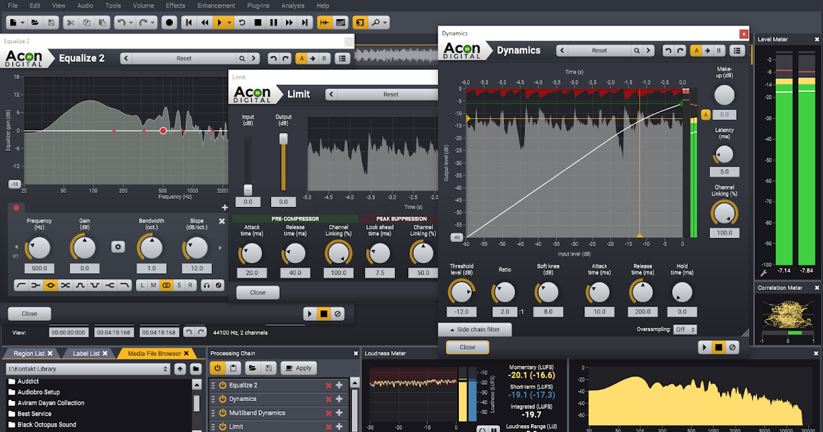This screenshot has width=823, height=432.
Task: Add effect after Multiband Dynamics row
Action: point(339,413)
